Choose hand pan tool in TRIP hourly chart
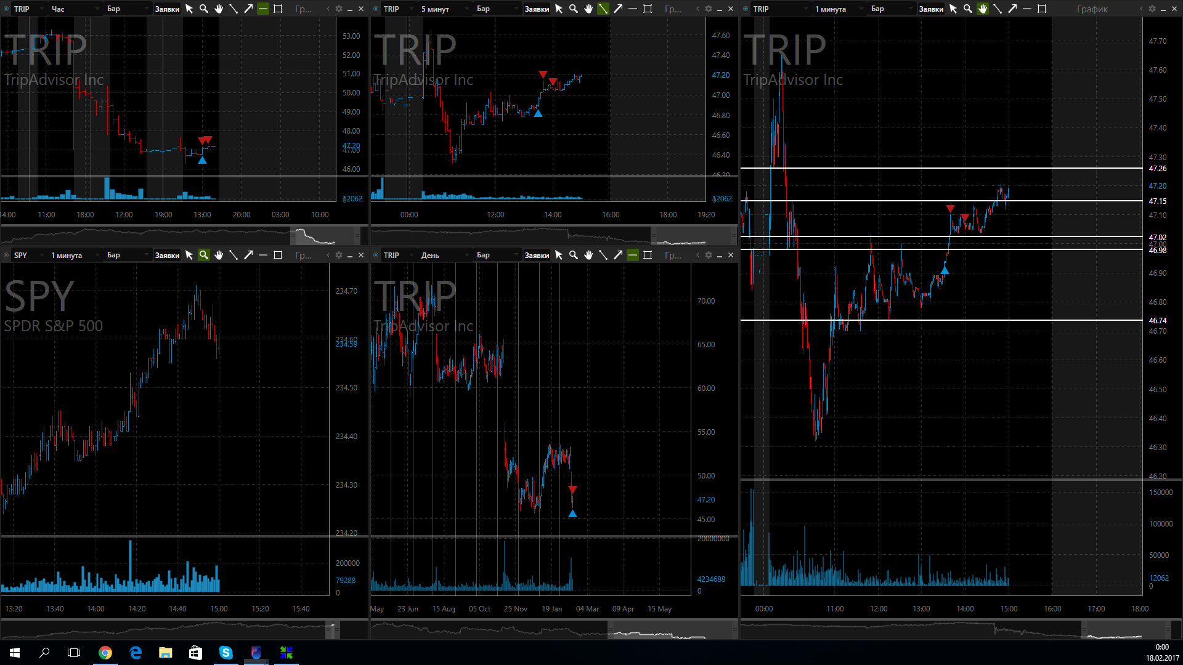This screenshot has height=665, width=1183. 219,9
